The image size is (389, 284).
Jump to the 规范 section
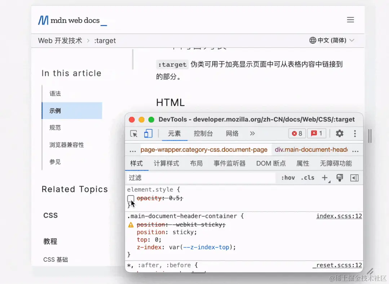coord(55,128)
